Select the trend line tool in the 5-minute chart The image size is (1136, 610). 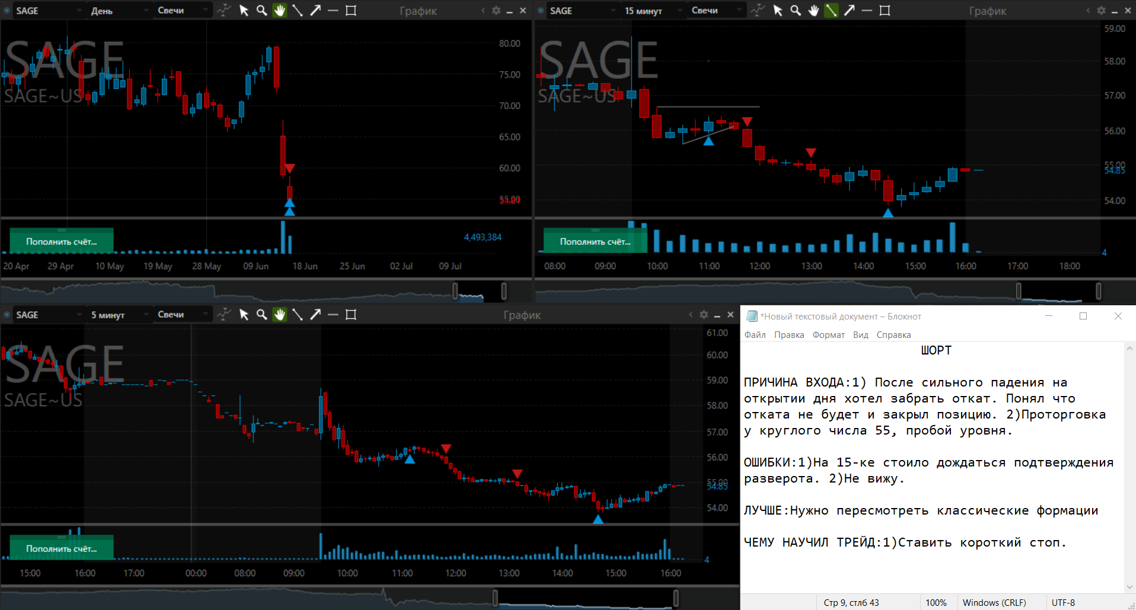tap(298, 315)
